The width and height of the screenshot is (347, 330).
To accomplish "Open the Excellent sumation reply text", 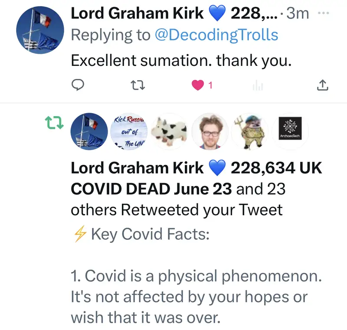I will pos(180,61).
